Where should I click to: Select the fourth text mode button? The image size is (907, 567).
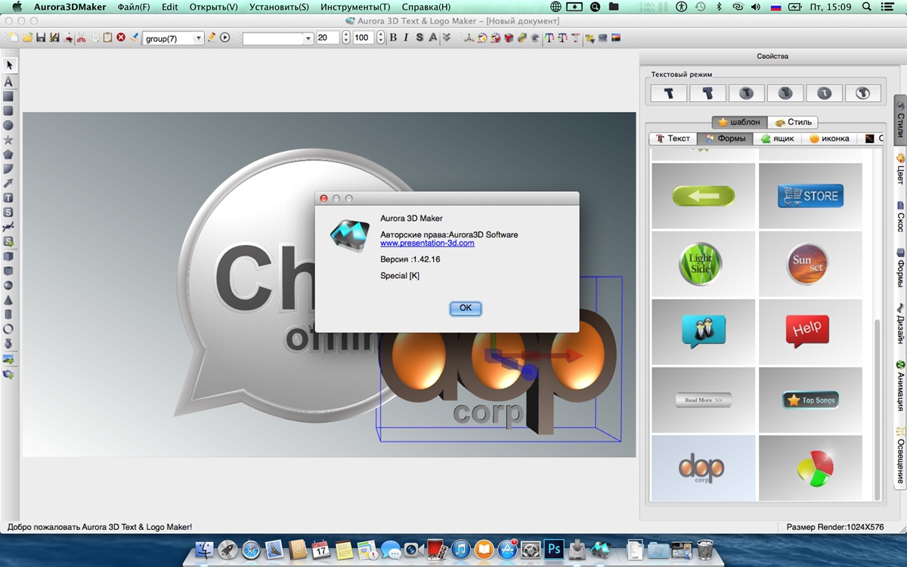(785, 93)
